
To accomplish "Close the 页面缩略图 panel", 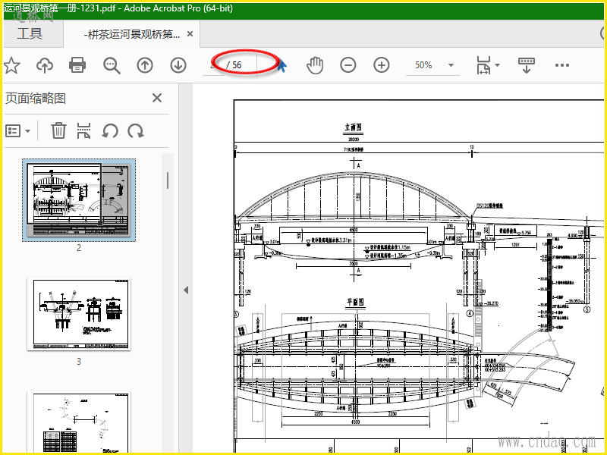I will click(157, 98).
